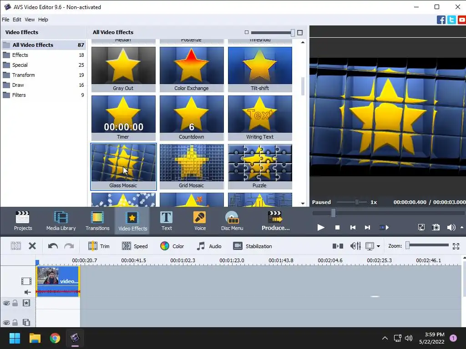The height and width of the screenshot is (349, 466).
Task: Click the timeline view monitor icon
Action: [x=370, y=246]
